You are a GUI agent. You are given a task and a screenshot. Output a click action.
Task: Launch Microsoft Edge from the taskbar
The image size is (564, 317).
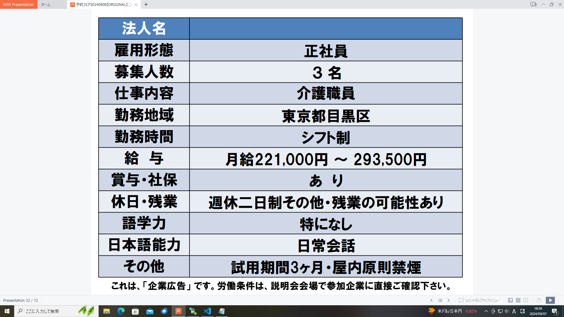(x=121, y=311)
